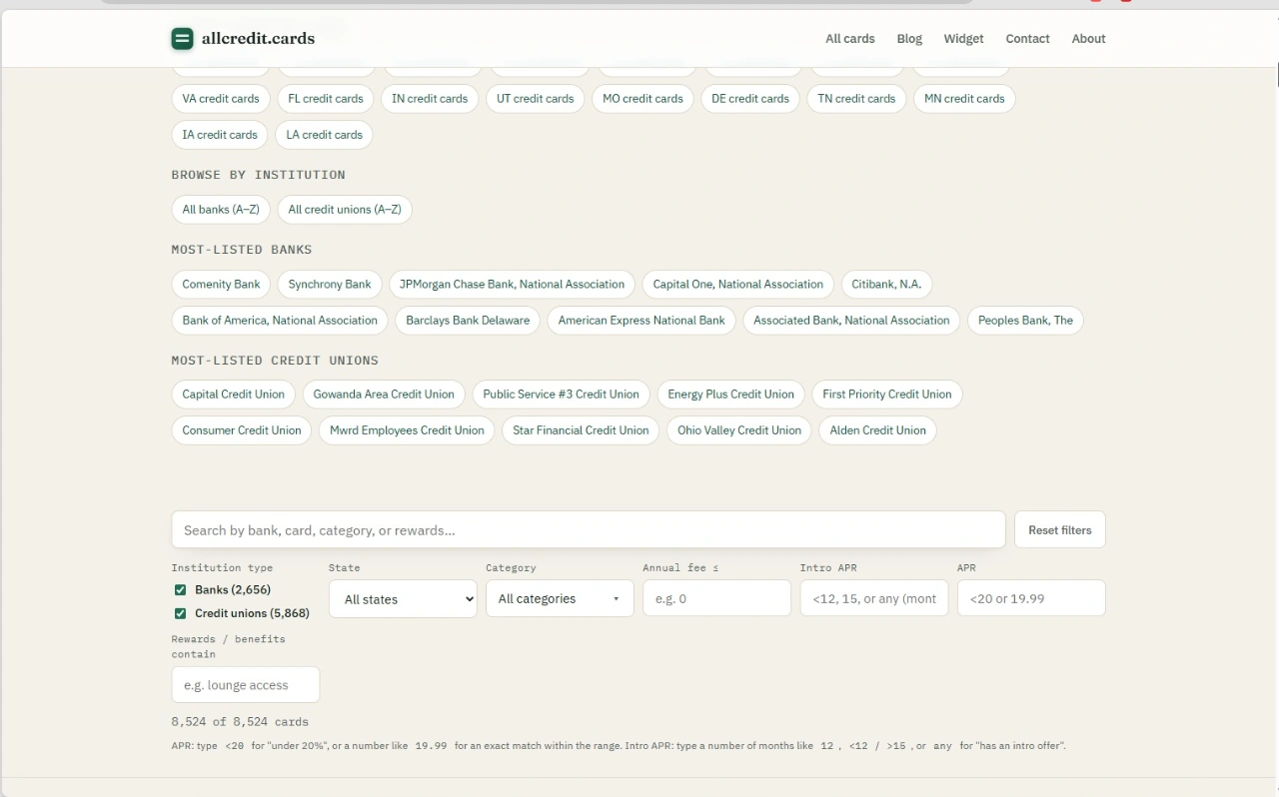1279x797 pixels.
Task: Open the Widget nav item
Action: 963,39
